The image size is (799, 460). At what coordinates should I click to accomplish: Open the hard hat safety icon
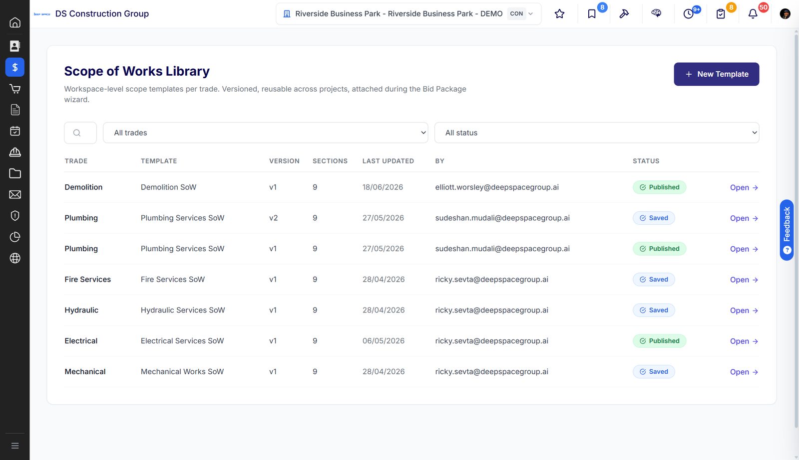pos(15,152)
